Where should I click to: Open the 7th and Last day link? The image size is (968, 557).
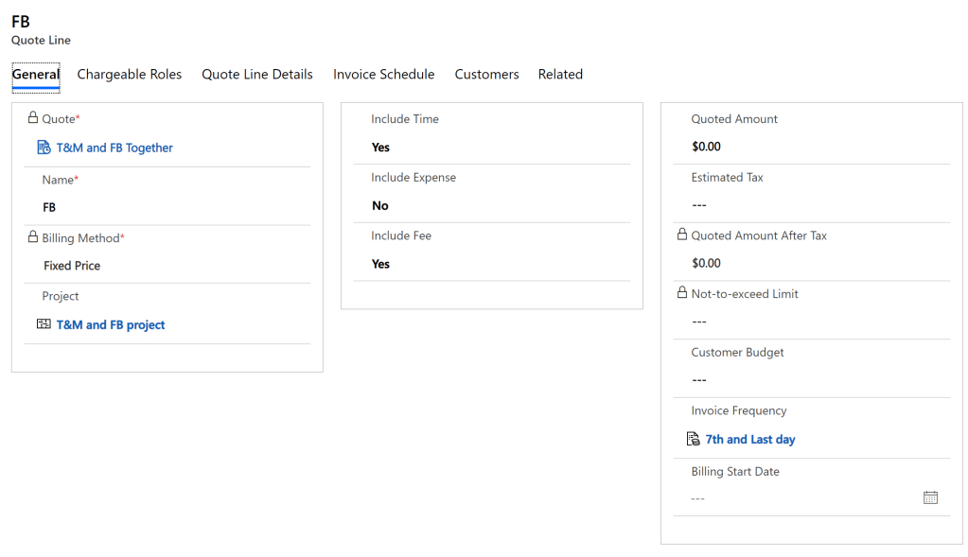[750, 440]
